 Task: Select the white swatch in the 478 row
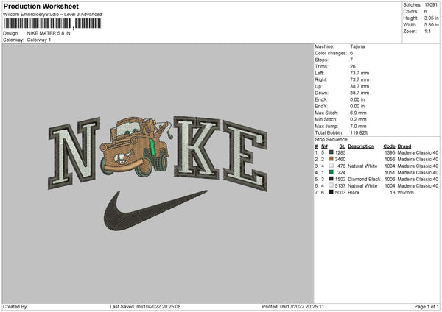click(331, 166)
